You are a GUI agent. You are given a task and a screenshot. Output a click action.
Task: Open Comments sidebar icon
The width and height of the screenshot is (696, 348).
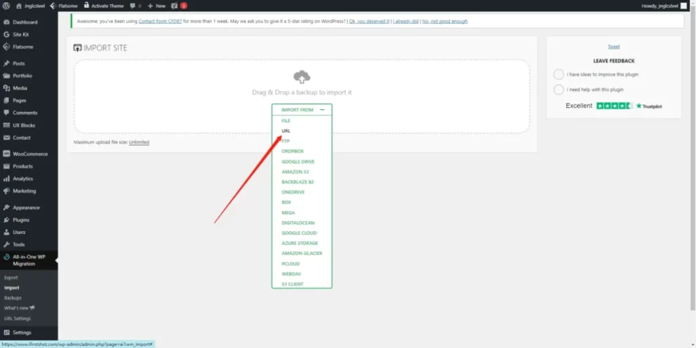[6, 113]
